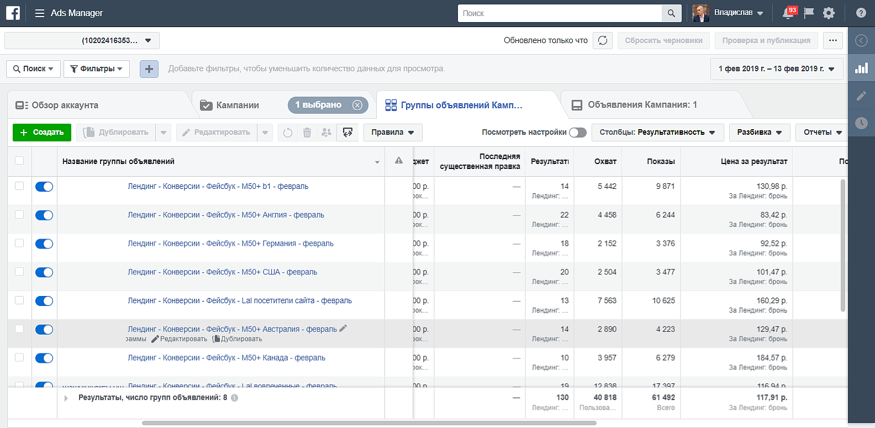Viewport: 875px width, 428px height.
Task: Toggle 'М50+ Австралия' ad set switch
Action: click(44, 330)
